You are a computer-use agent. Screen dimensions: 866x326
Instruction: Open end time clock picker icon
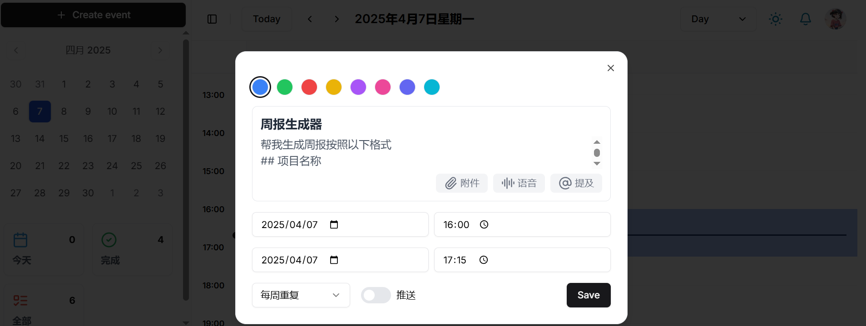(484, 260)
